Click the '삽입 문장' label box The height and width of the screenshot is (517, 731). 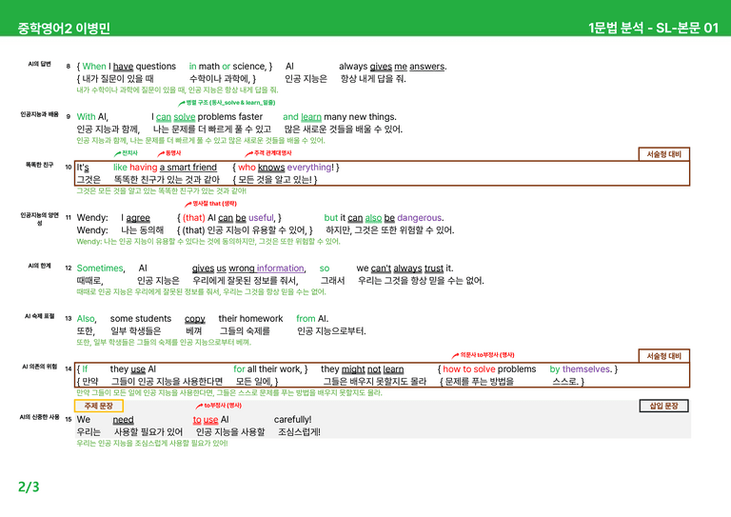[x=663, y=406]
